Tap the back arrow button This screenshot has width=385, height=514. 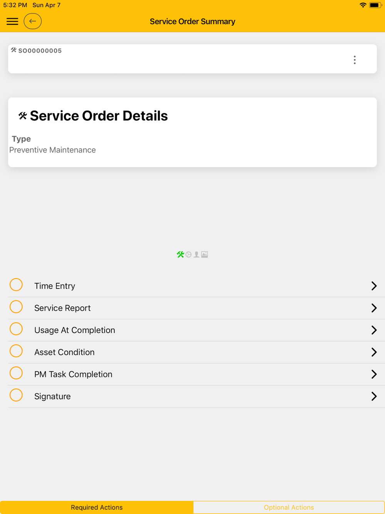coord(33,21)
